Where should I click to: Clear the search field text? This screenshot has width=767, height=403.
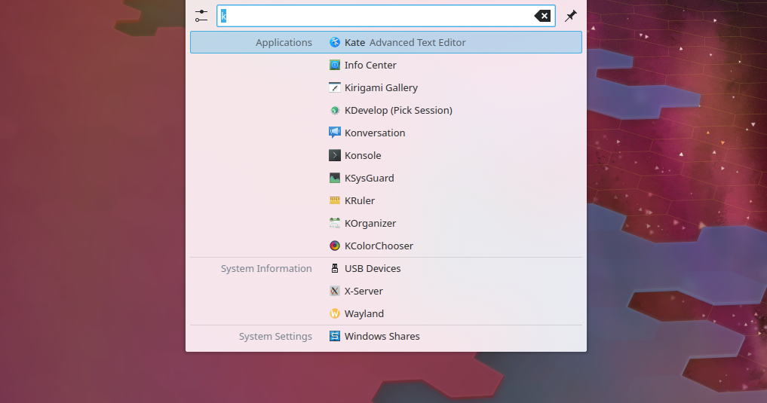(542, 16)
